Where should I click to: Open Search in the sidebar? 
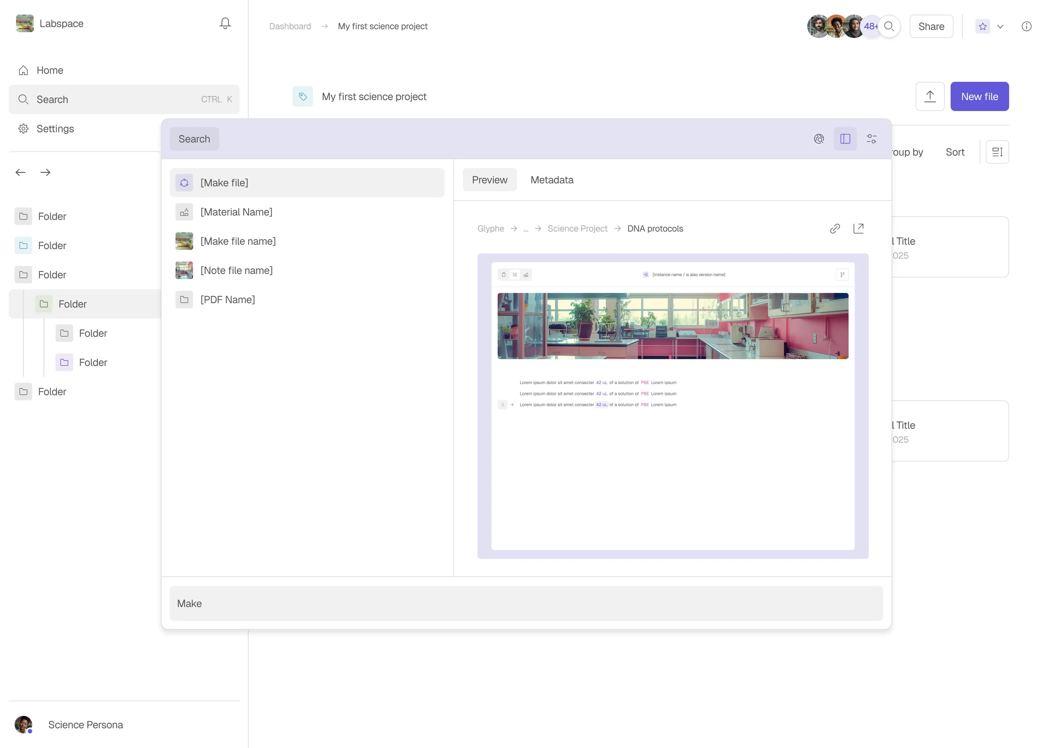point(124,99)
